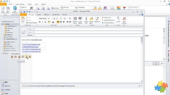Screen dimensions: 170x95
Task: Align text left
Action: [58, 22]
